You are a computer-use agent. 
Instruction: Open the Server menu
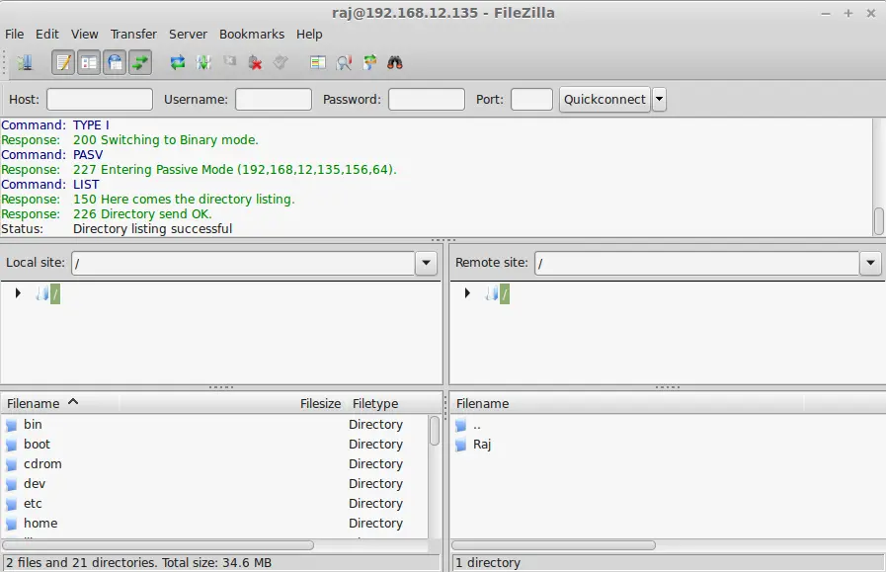[188, 34]
